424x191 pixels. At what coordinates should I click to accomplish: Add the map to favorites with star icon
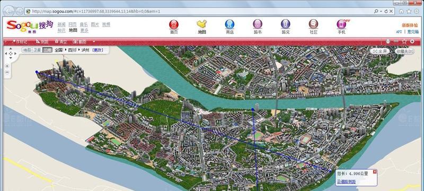pyautogui.click(x=404, y=41)
